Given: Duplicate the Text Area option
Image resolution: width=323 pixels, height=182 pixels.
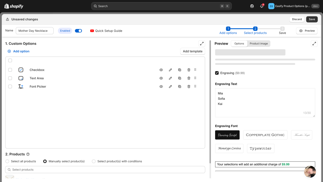Looking at the screenshot, I should click(x=179, y=78).
